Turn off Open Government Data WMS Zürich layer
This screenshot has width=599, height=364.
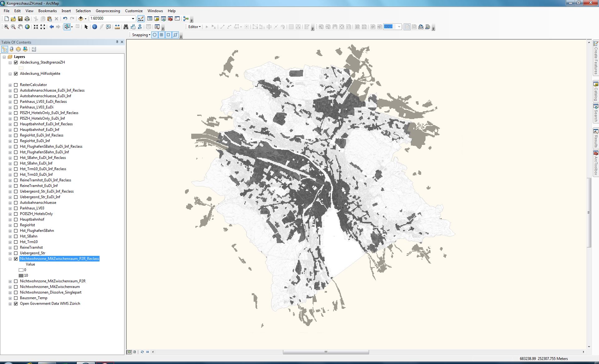pyautogui.click(x=16, y=304)
